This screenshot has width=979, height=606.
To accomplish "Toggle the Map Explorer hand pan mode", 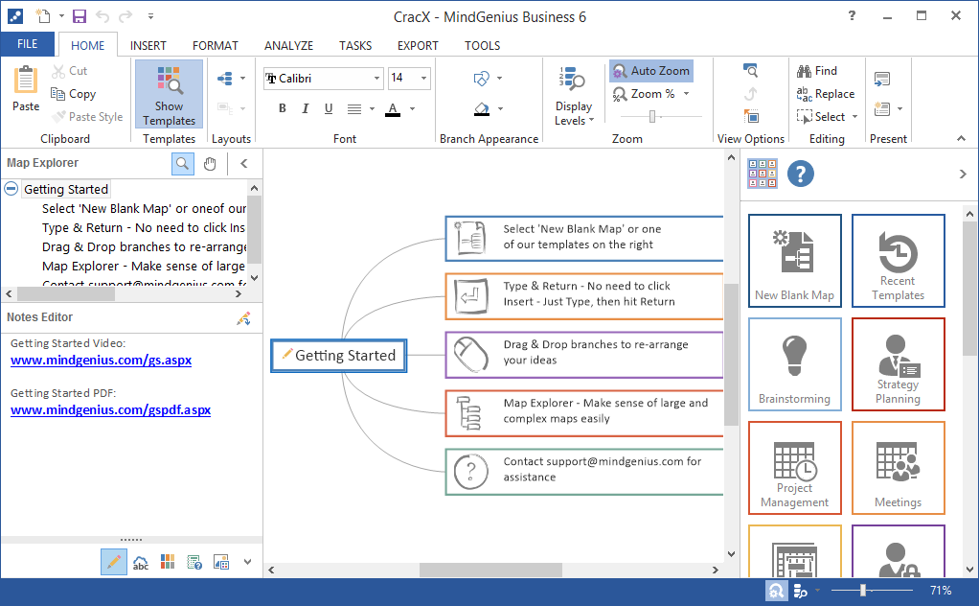I will click(x=210, y=164).
